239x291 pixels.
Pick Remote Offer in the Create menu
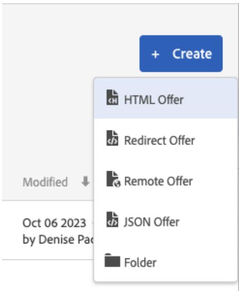click(158, 181)
